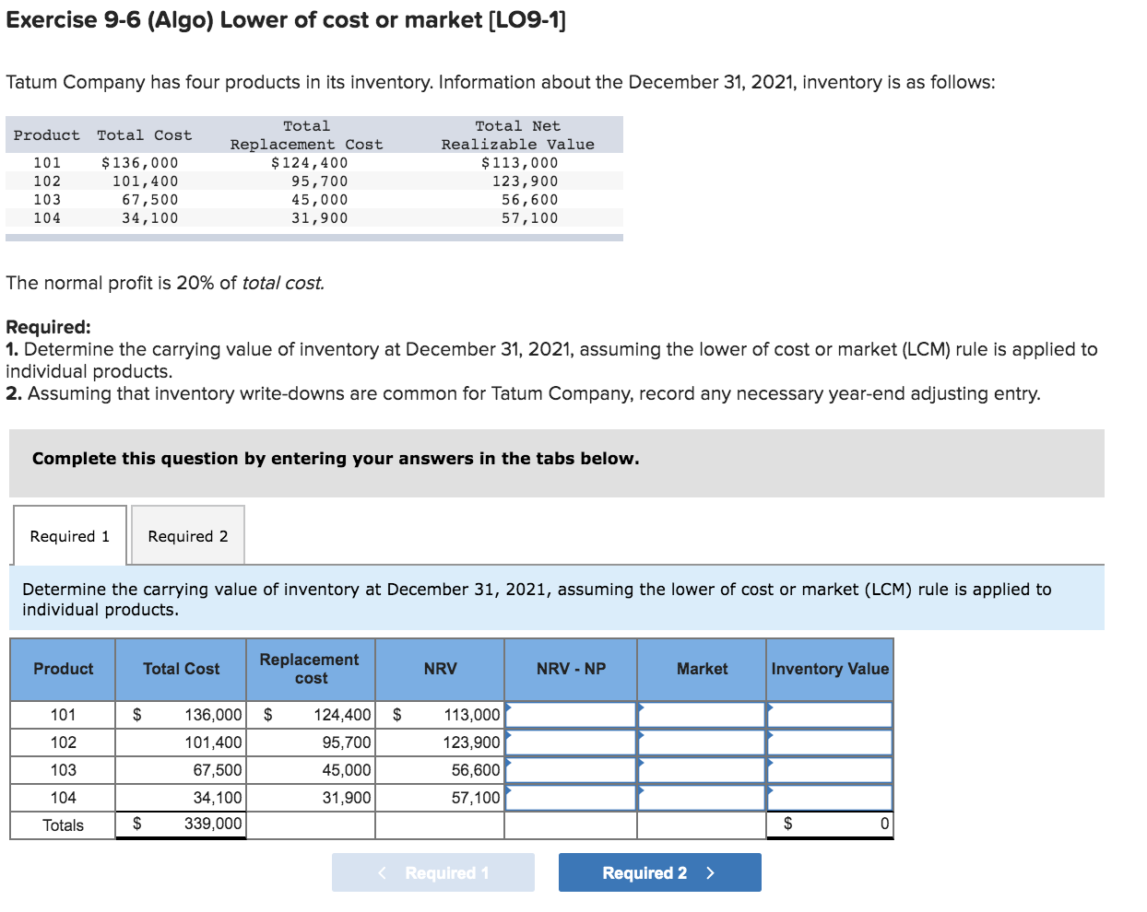This screenshot has height=912, width=1147.
Task: Click the Inventory Value field for product 103
Action: tap(830, 770)
